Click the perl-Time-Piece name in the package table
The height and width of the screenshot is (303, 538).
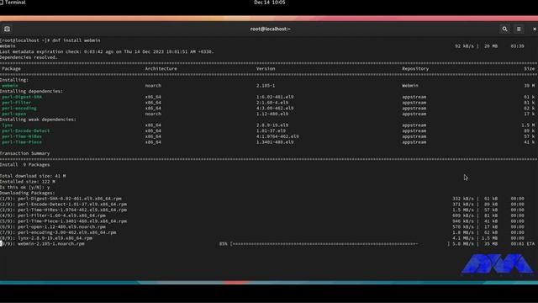(x=22, y=142)
